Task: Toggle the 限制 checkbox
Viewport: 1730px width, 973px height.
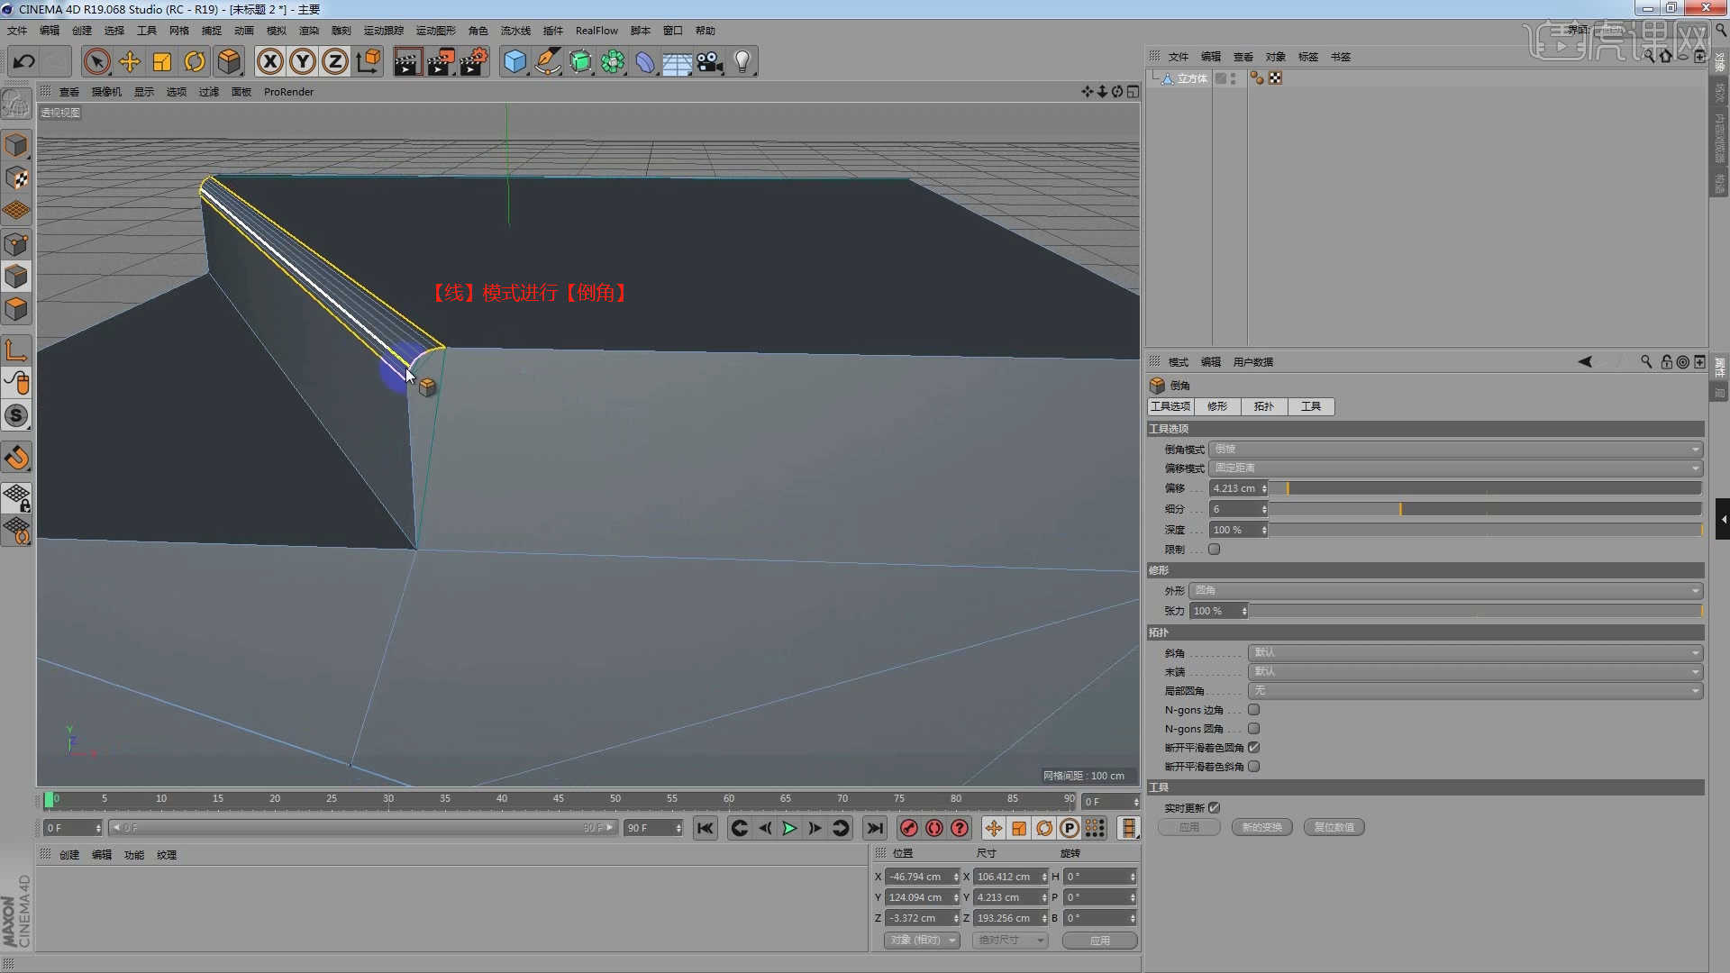Action: [1214, 549]
